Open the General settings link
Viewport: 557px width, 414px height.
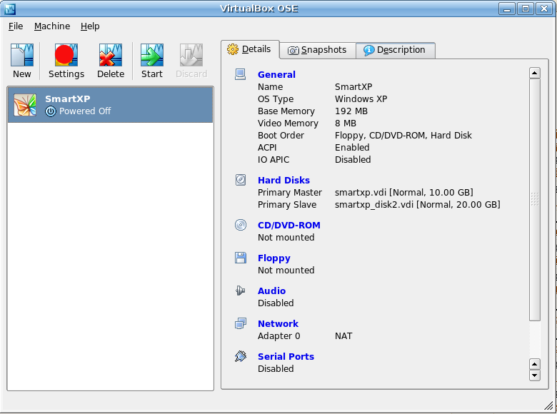click(276, 74)
